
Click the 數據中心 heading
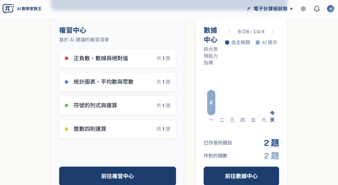(x=211, y=35)
